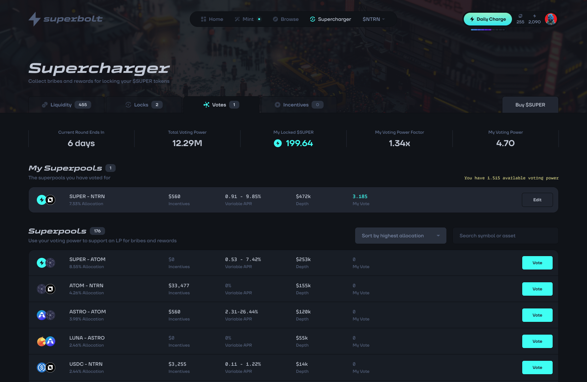This screenshot has width=587, height=382.
Task: Click the Daily Charge progress bar
Action: point(488,30)
